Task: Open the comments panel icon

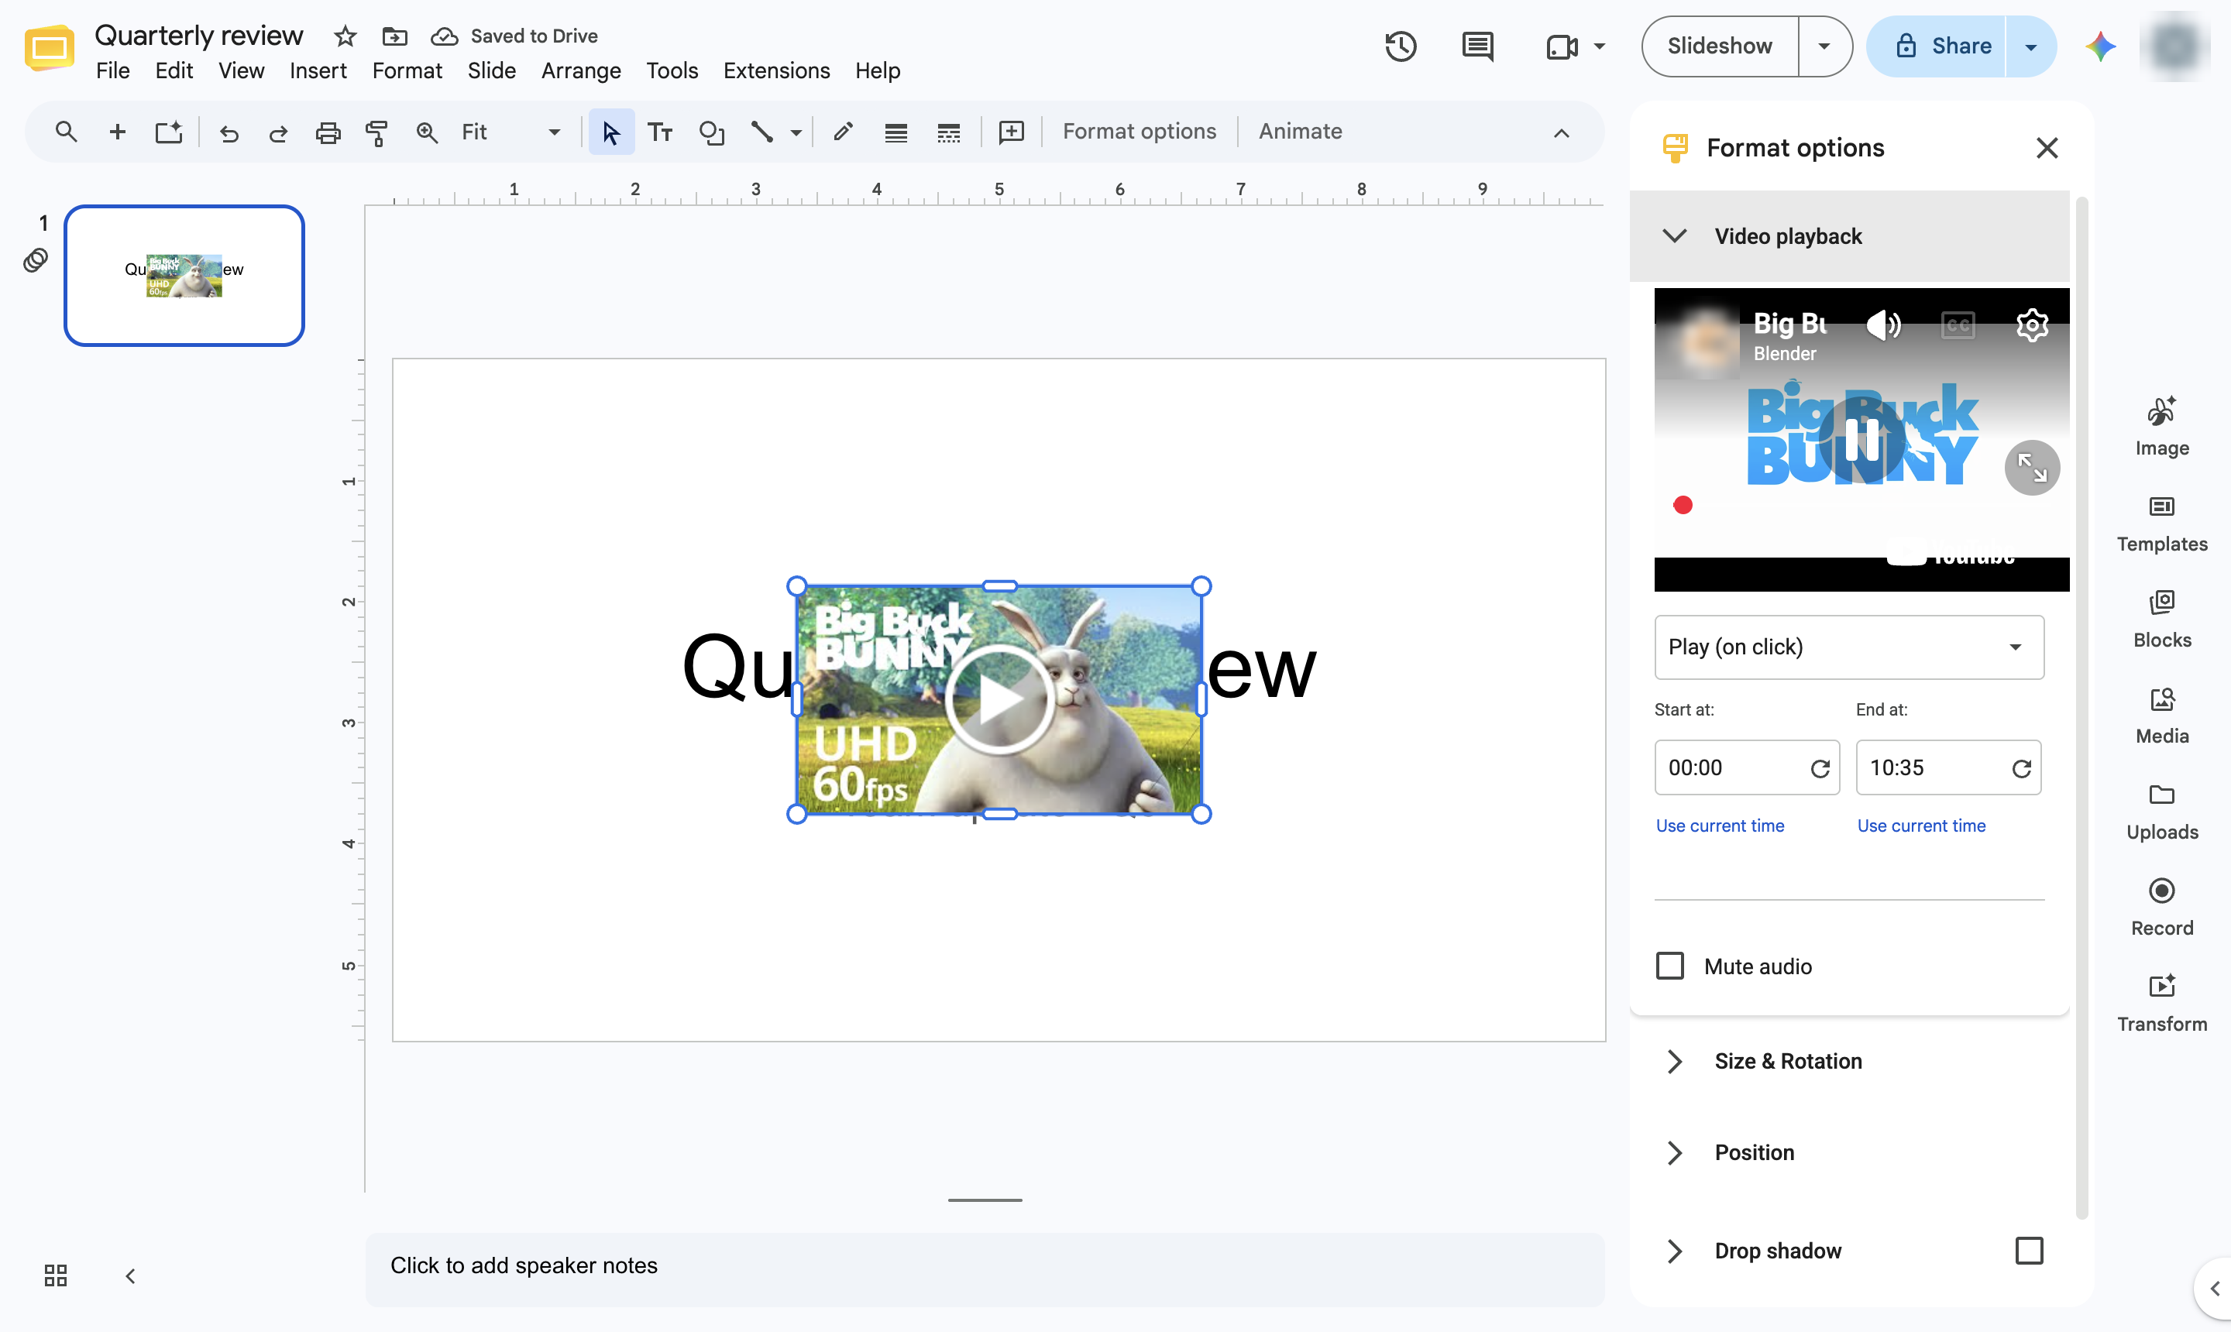Action: 1476,46
